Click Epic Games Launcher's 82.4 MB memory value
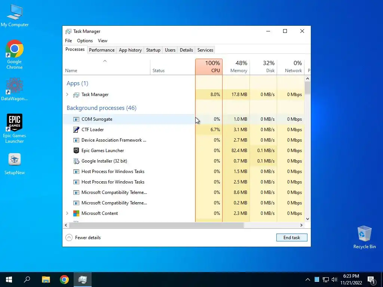 [x=239, y=151]
